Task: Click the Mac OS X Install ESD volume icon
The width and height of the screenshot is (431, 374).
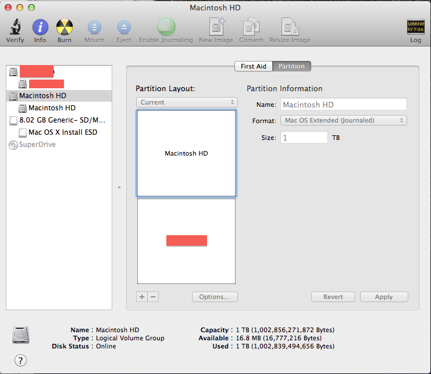Action: click(23, 132)
